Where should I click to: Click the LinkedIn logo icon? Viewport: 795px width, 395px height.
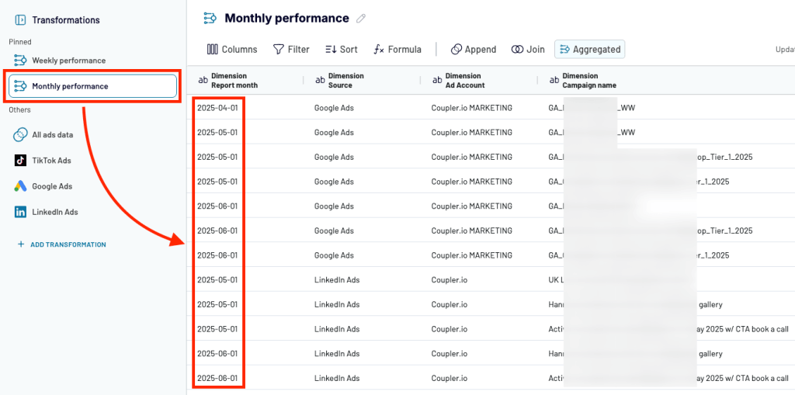[x=20, y=212]
